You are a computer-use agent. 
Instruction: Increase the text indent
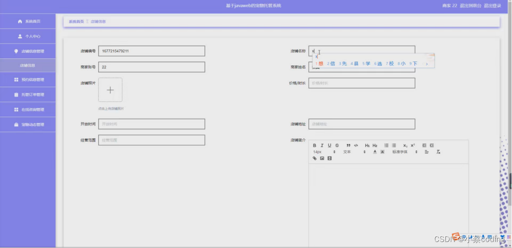(x=431, y=146)
